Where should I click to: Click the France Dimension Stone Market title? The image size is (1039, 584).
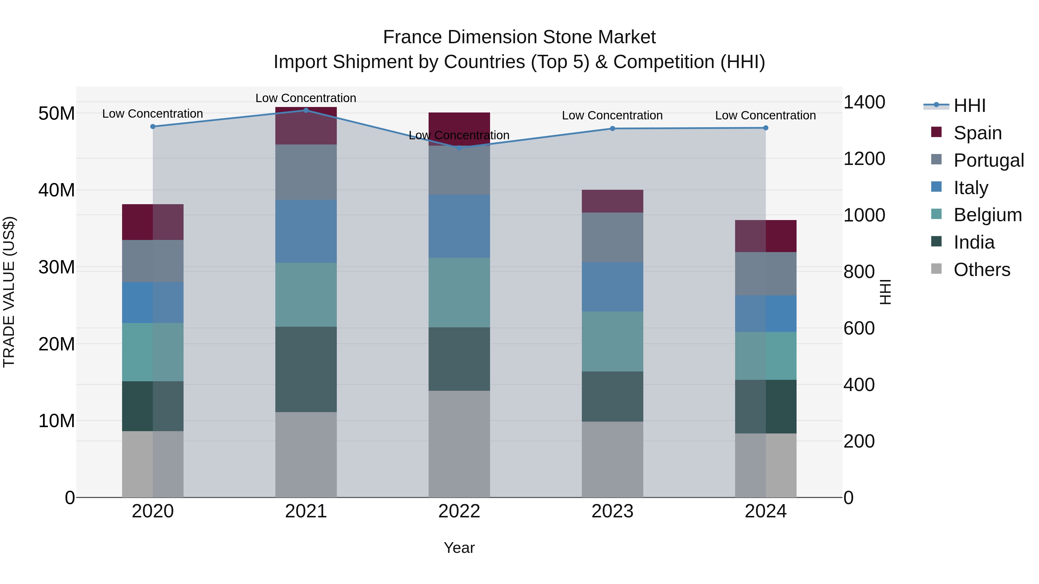coord(519,37)
